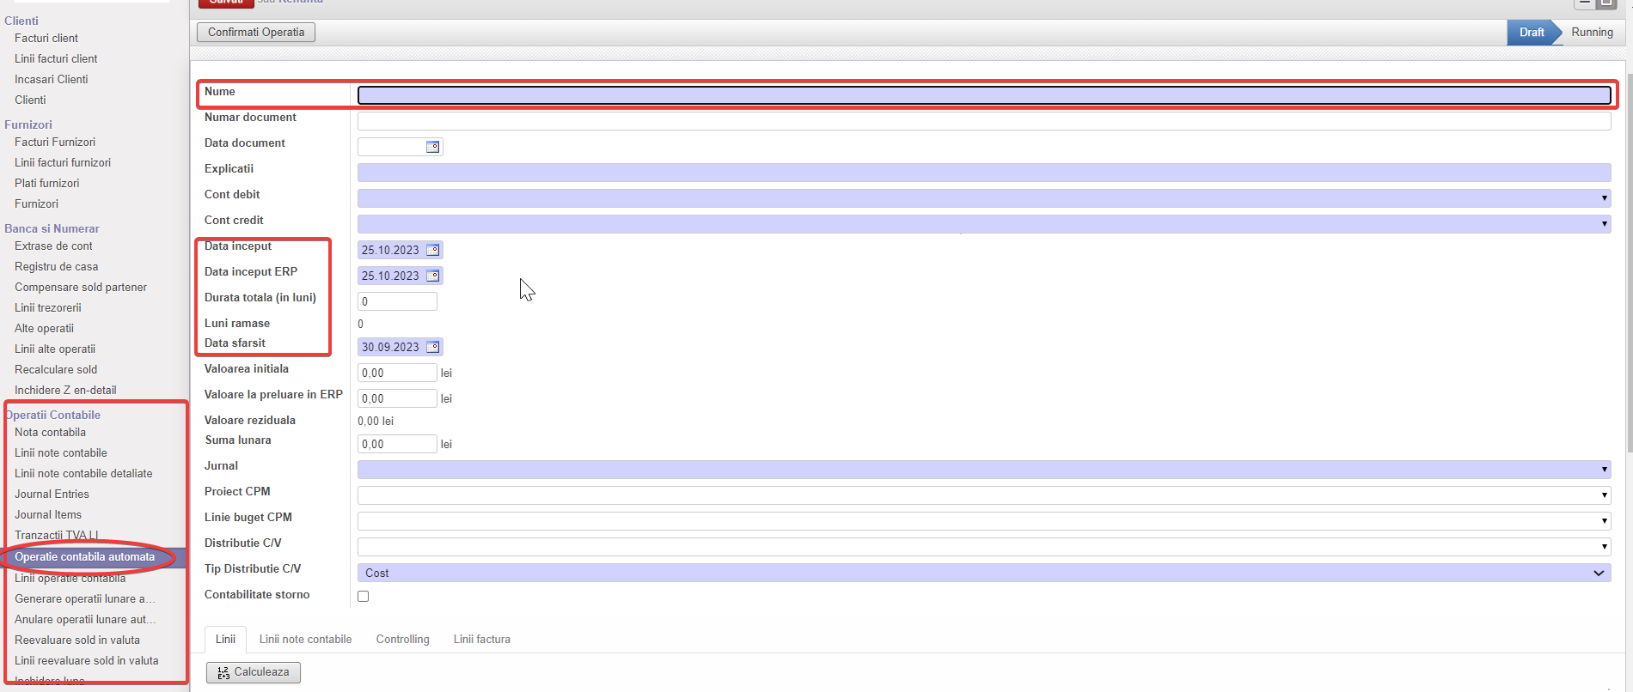Open the Jurnal dropdown list
1633x692 pixels.
click(1603, 470)
